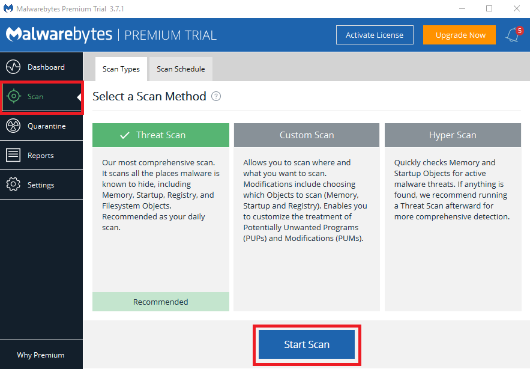The width and height of the screenshot is (530, 369).
Task: Click the Malwarebytes title bar logo
Action: click(8, 8)
